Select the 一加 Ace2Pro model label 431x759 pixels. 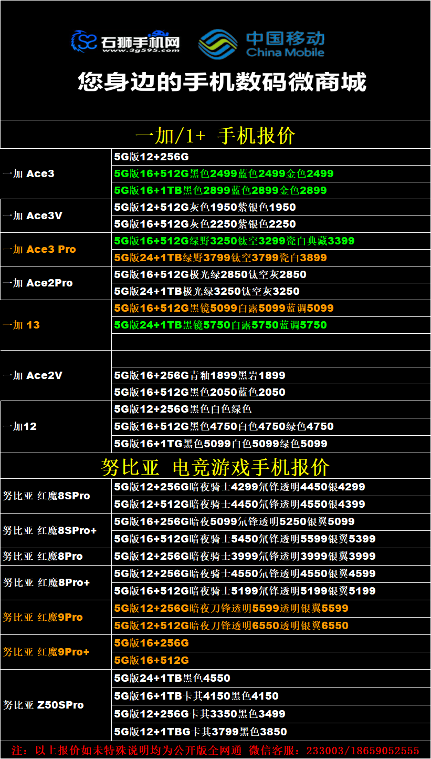(x=38, y=283)
